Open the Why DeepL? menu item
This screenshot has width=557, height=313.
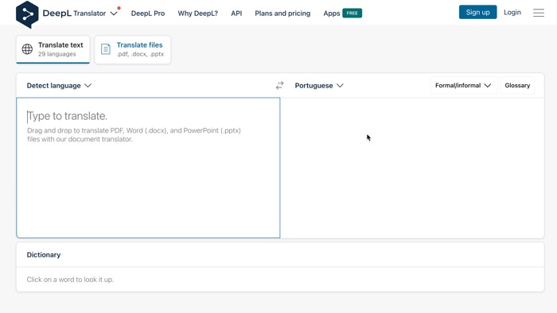[198, 14]
